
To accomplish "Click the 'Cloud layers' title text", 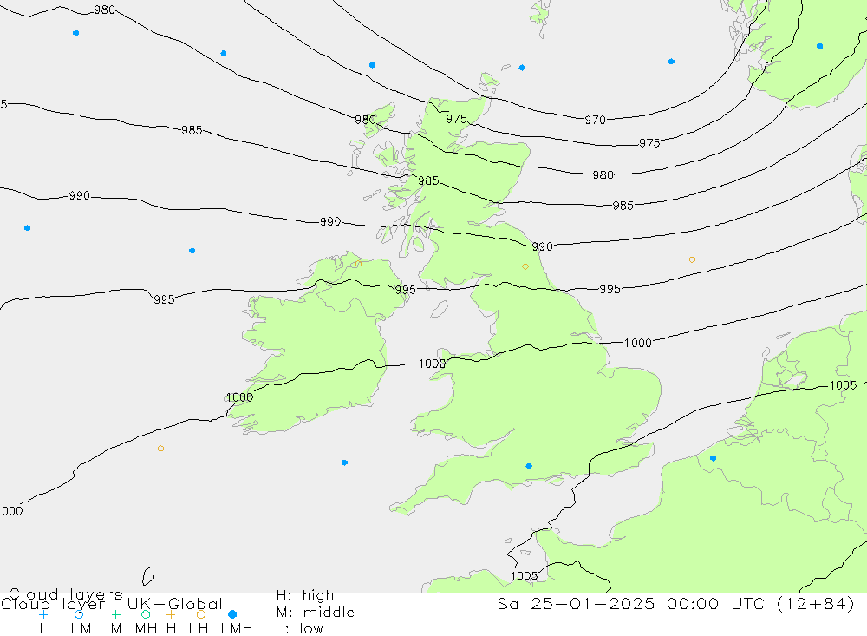I will [66, 594].
